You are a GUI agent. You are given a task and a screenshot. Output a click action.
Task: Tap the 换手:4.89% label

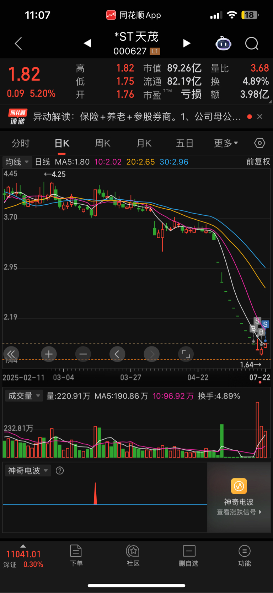click(x=219, y=396)
